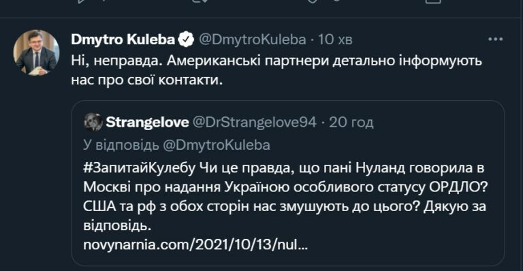523x271 pixels.
Task: Open the tweet via the '10 хв' timestamp
Action: 335,39
